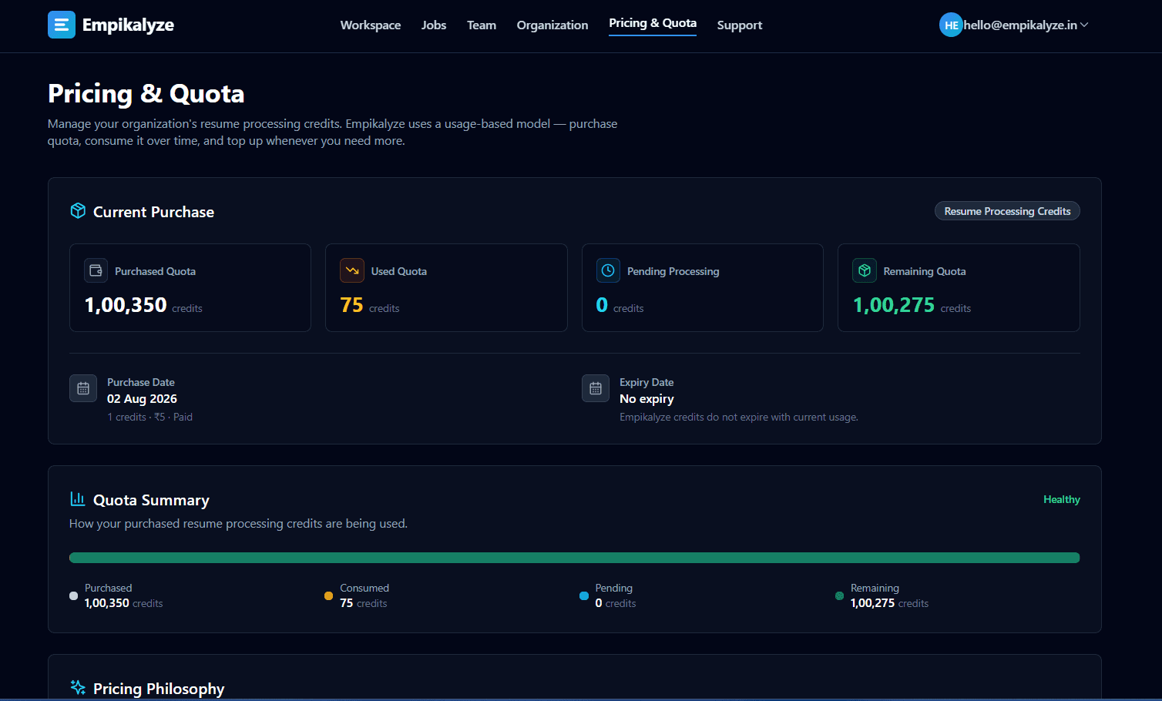Screen dimensions: 1162x701
Task: Open the Support page
Action: pyautogui.click(x=740, y=25)
